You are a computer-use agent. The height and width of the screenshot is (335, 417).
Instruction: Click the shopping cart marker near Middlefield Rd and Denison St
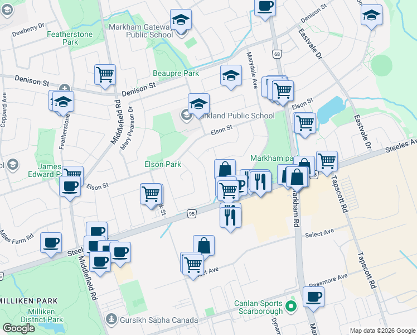(105, 75)
